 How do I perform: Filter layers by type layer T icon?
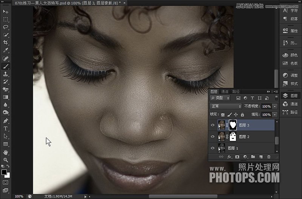(252, 98)
